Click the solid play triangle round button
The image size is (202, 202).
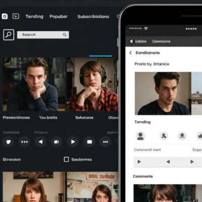click(x=73, y=142)
